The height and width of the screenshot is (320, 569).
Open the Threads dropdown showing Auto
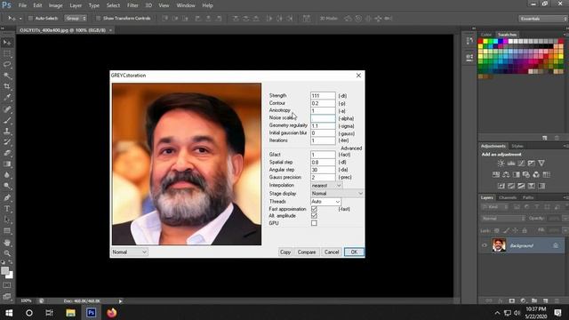coord(325,202)
